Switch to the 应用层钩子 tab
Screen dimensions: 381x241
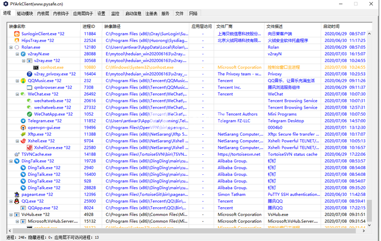pos(83,14)
